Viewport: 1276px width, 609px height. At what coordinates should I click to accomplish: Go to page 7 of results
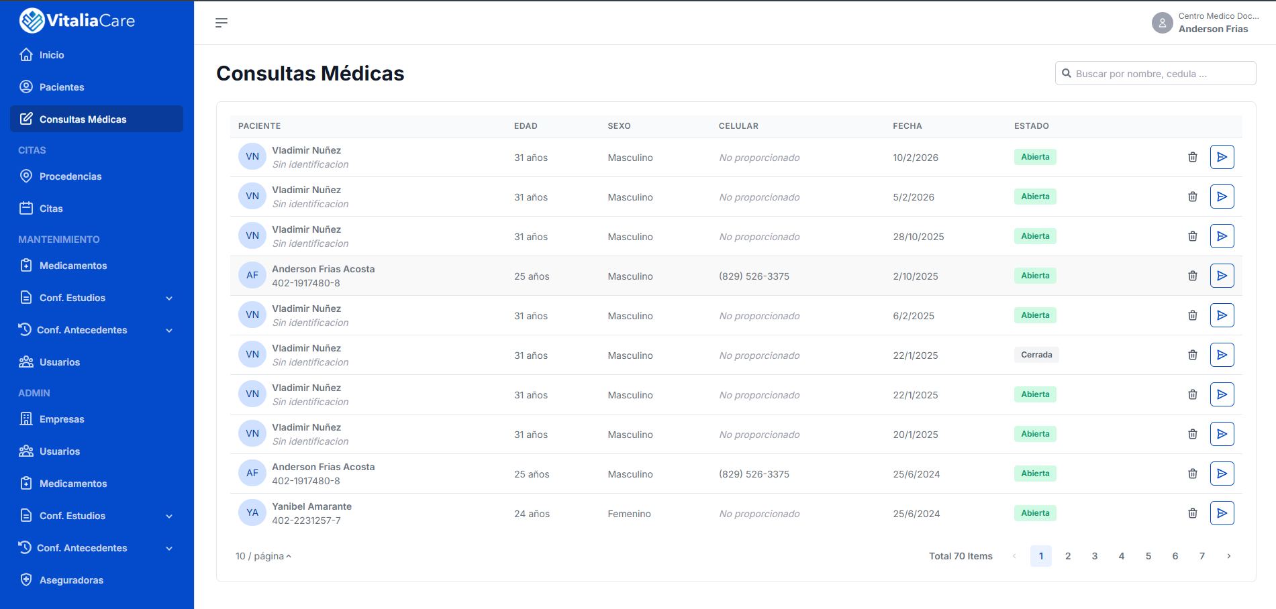[1202, 556]
